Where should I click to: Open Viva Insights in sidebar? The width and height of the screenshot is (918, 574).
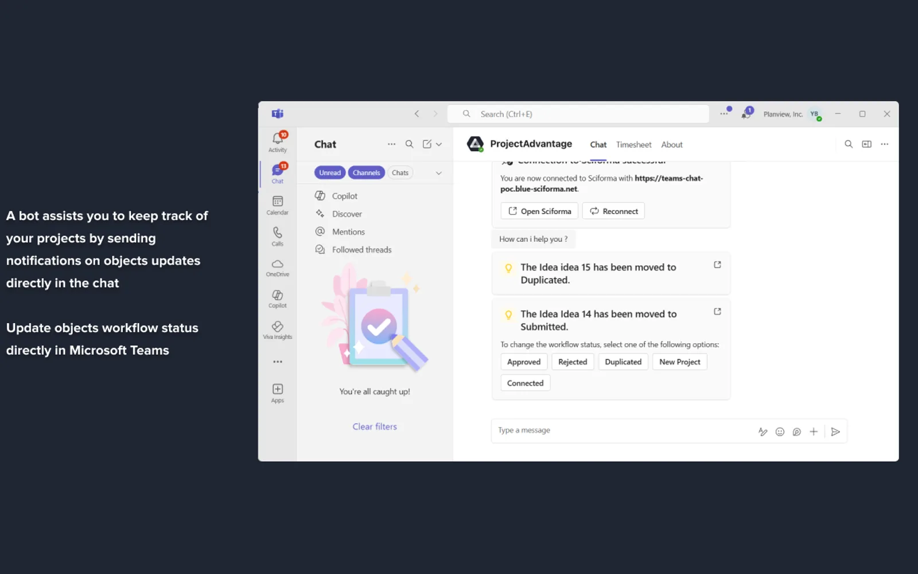click(278, 330)
